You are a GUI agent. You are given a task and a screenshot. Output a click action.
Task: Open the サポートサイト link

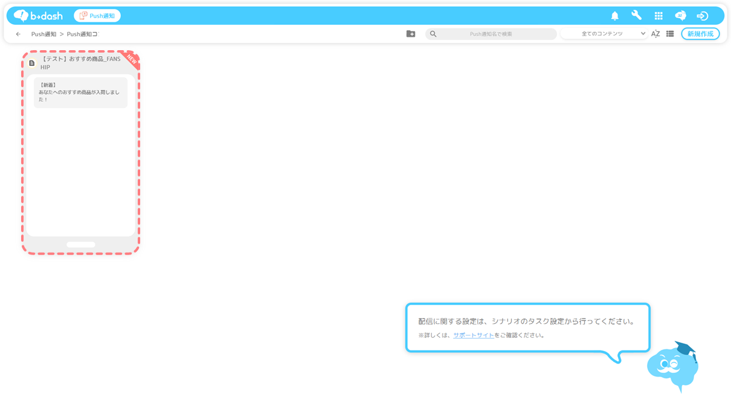[x=473, y=335]
